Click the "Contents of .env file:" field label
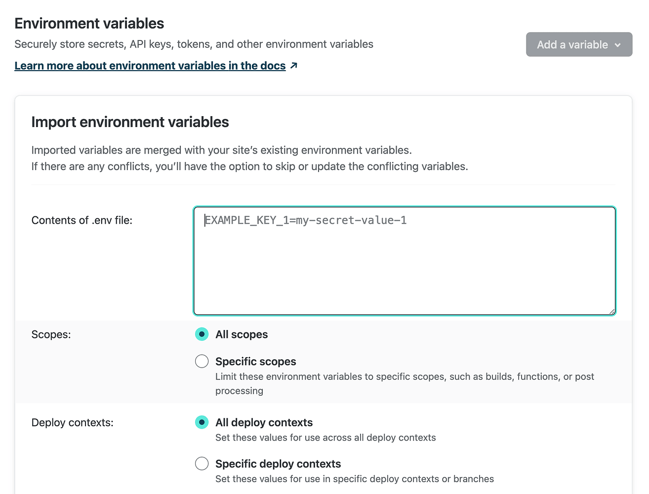 point(82,220)
